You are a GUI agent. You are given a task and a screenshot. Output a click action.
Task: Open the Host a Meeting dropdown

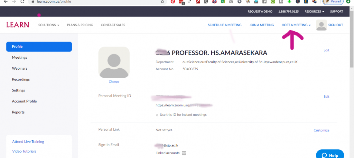tap(296, 25)
